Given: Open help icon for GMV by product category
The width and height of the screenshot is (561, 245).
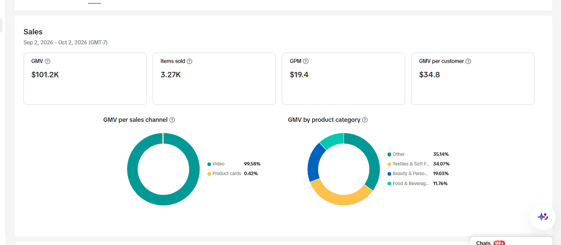Looking at the screenshot, I should point(365,120).
